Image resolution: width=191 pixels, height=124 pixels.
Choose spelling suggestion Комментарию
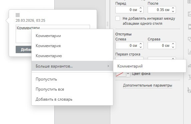coord(72,56)
